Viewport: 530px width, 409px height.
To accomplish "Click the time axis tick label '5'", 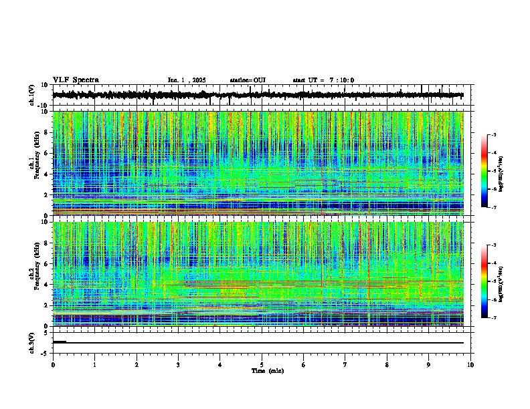I will pos(262,365).
